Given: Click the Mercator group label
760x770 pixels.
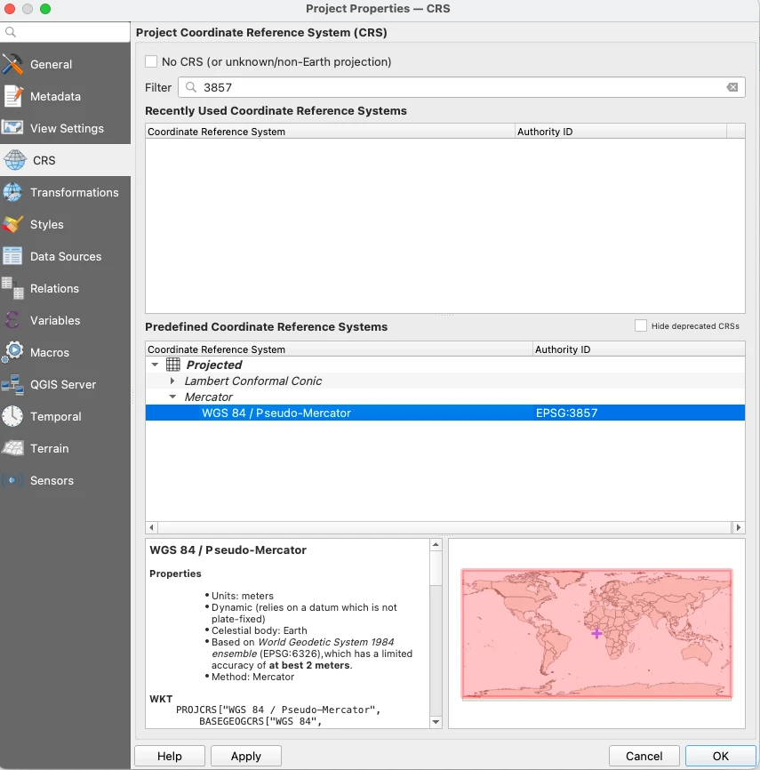Looking at the screenshot, I should [x=209, y=397].
